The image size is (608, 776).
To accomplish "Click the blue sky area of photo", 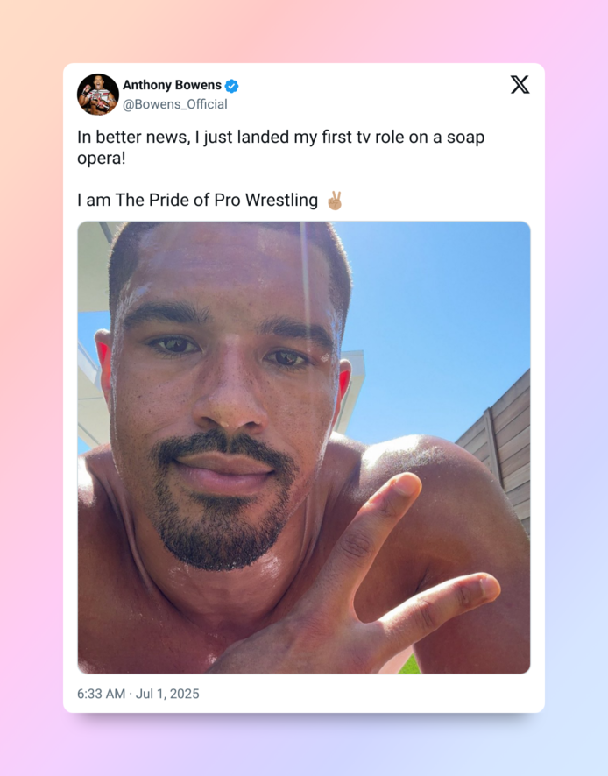I will click(435, 317).
